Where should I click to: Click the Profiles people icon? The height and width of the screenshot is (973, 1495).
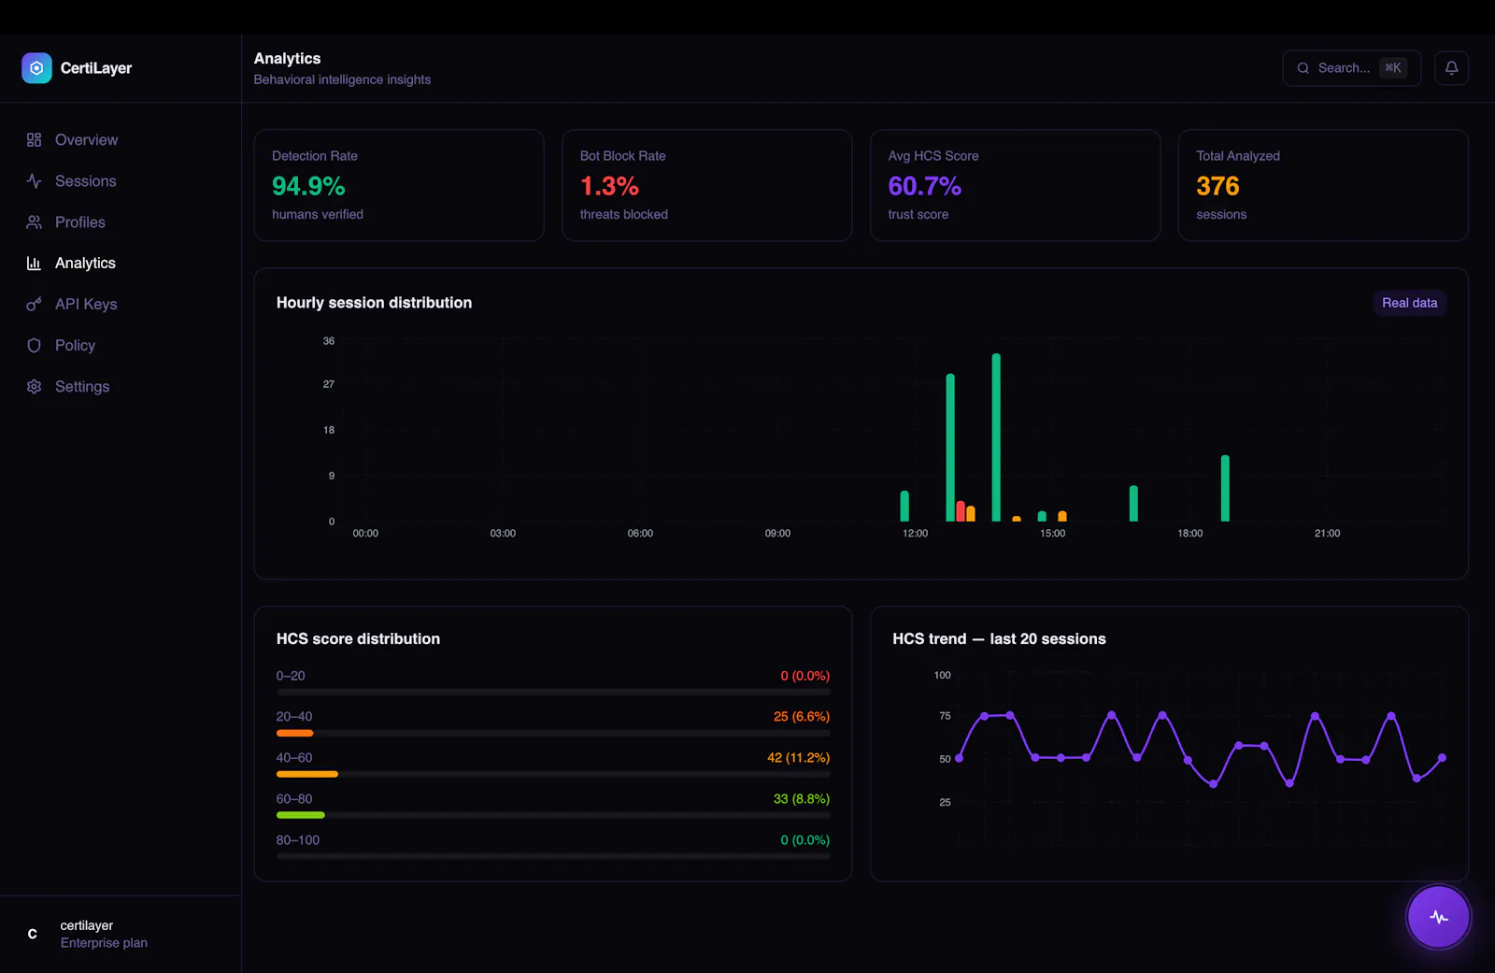coord(35,222)
